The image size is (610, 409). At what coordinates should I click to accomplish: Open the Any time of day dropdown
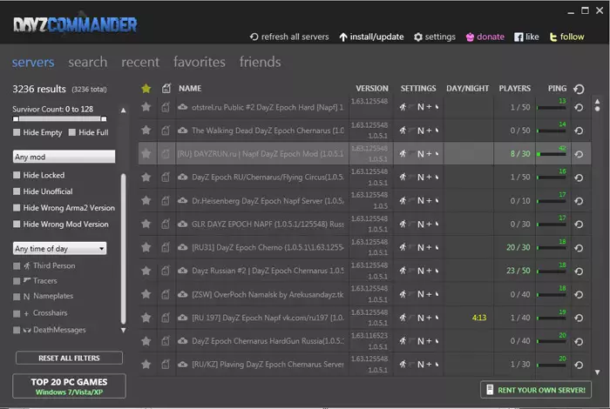pos(59,248)
